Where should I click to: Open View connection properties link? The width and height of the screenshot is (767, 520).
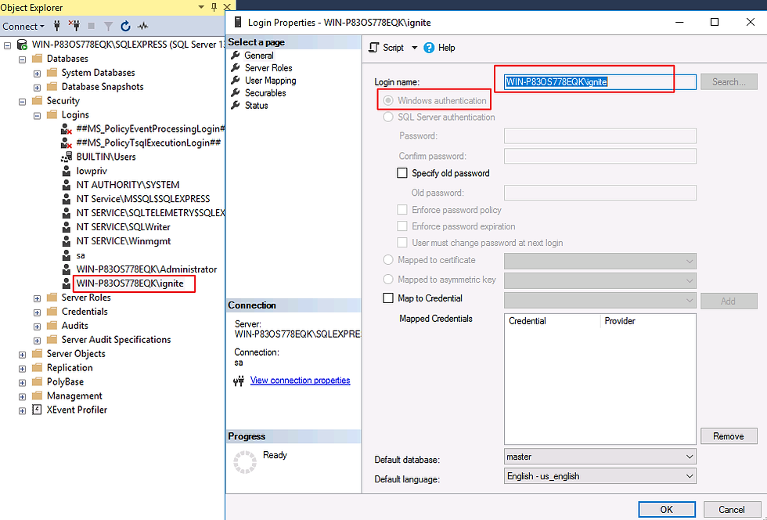click(300, 381)
